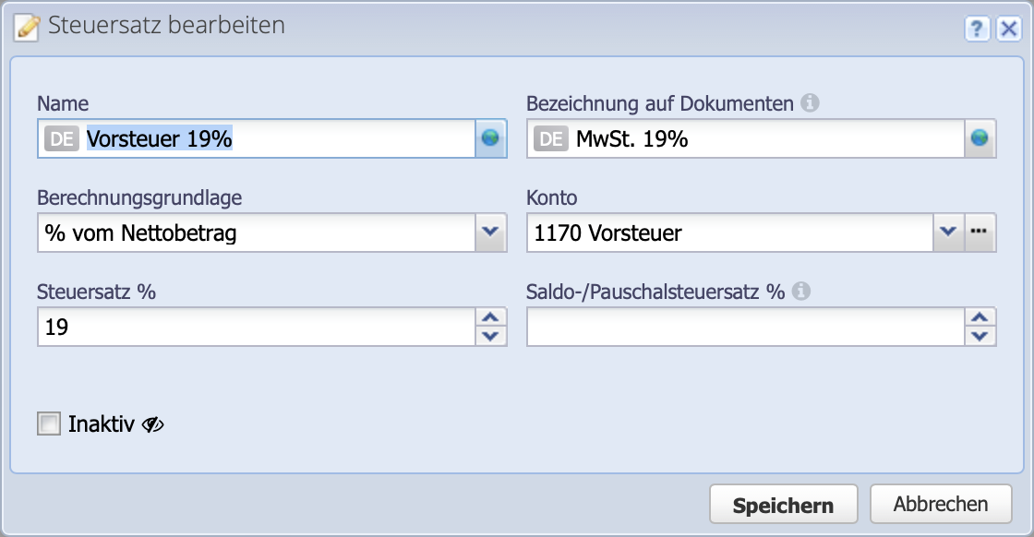
Task: Open the Konto dropdown arrow
Action: (948, 233)
